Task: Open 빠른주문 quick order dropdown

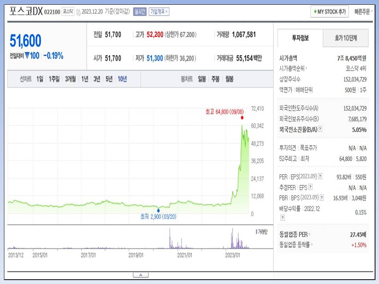Action: click(x=363, y=11)
